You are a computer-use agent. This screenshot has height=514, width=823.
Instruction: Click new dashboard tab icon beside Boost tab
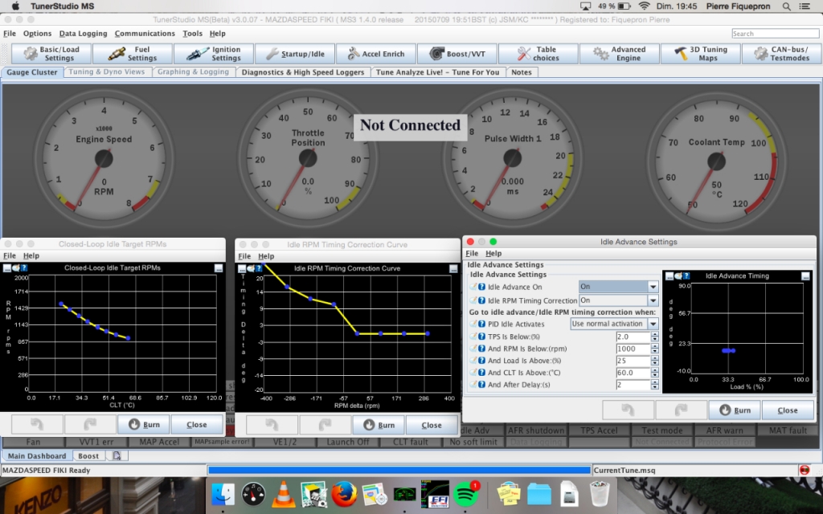[x=117, y=456]
